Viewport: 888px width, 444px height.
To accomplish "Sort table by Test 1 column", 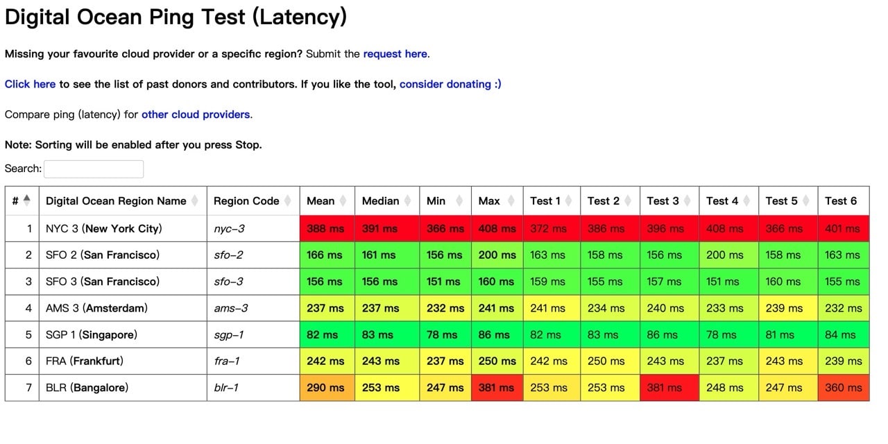I will tap(552, 200).
